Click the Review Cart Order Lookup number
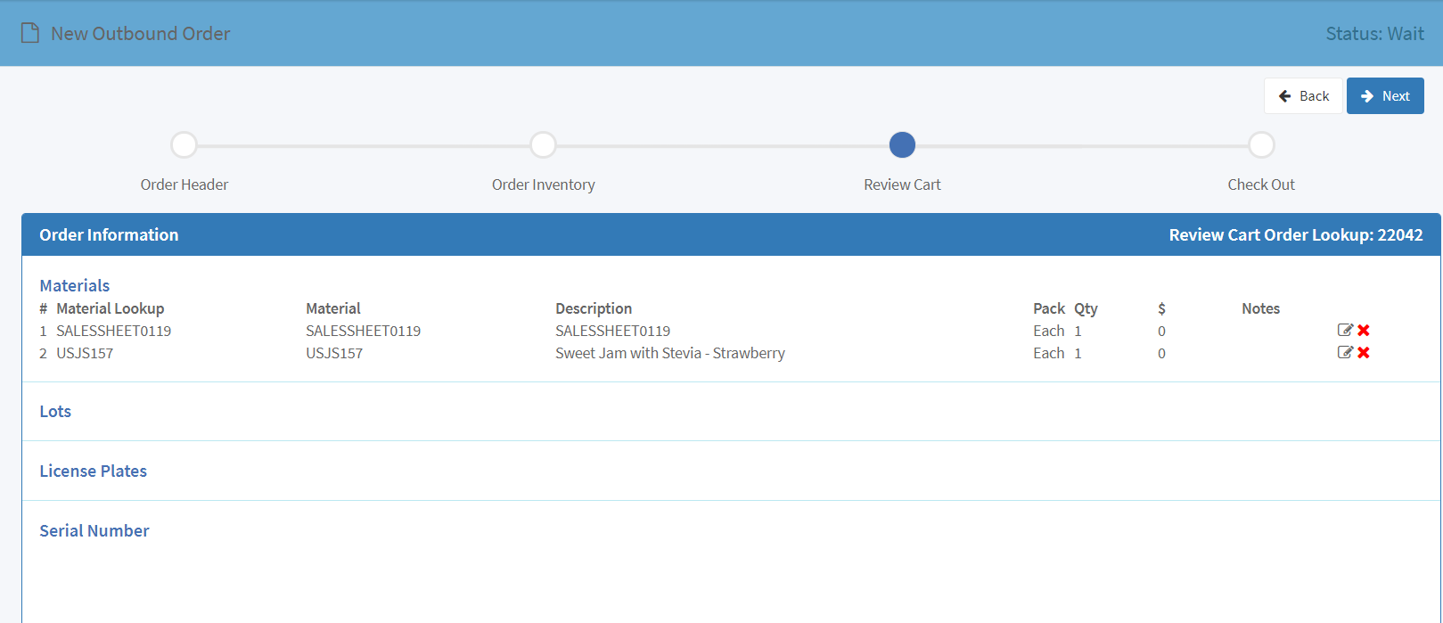Viewport: 1443px width, 623px height. click(x=1400, y=234)
